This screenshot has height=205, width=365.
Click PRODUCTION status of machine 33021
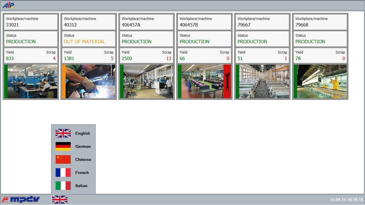point(21,42)
